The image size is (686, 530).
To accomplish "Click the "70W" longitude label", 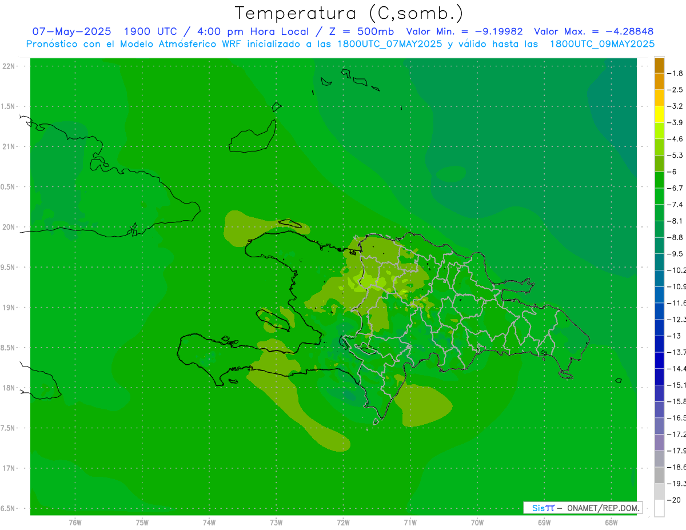I will click(x=477, y=523).
